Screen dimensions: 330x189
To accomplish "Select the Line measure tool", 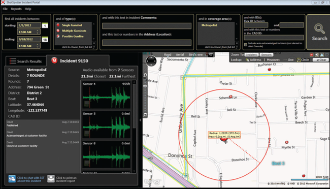I will [x=288, y=60].
